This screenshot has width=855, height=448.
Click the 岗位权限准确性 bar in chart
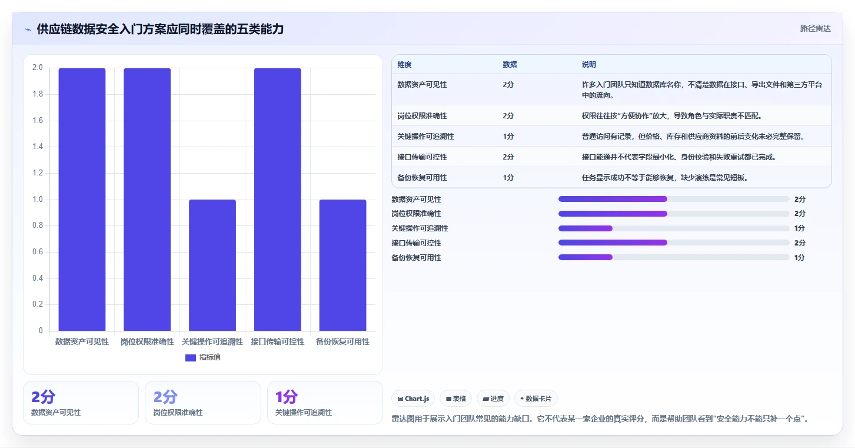point(147,200)
